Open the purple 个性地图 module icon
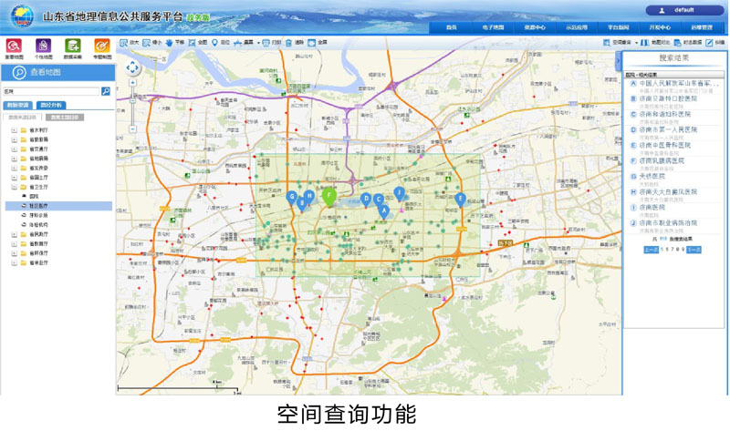 (43, 46)
